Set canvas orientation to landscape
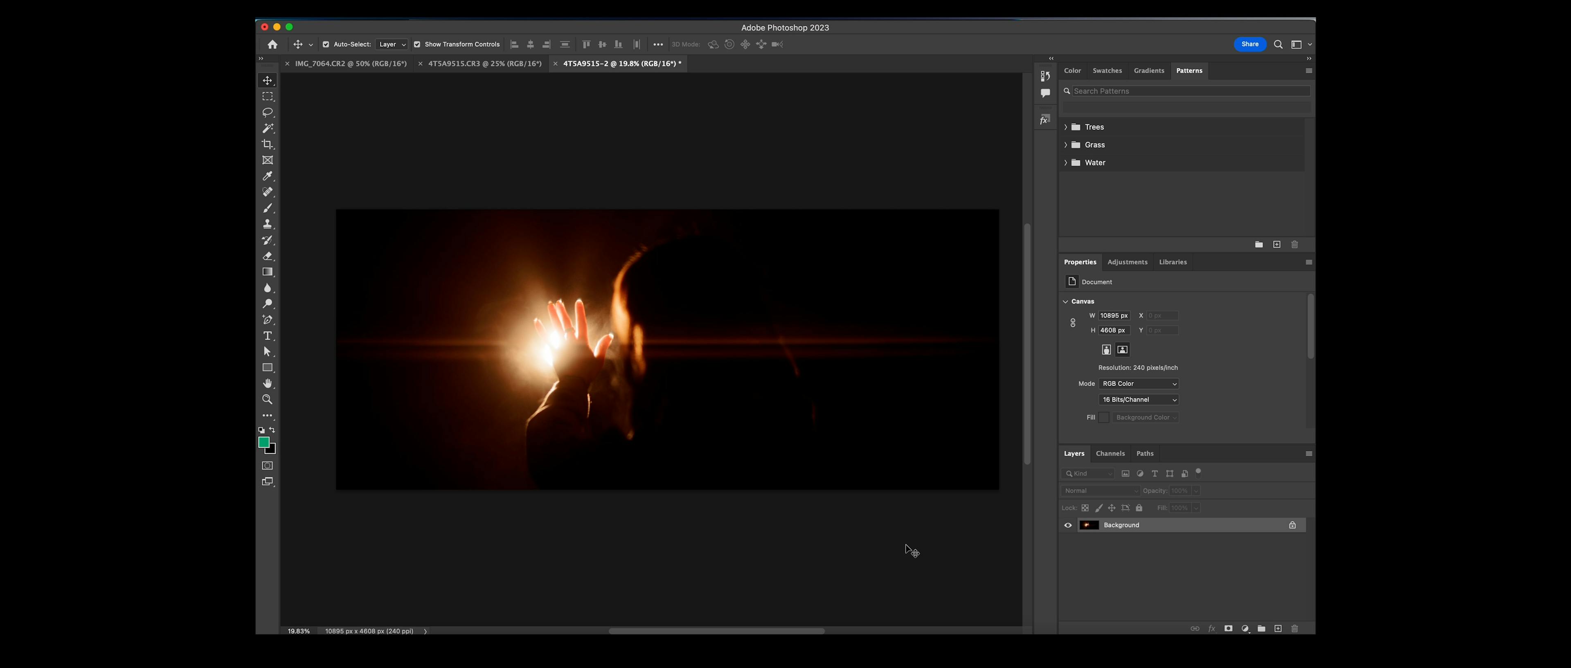 pyautogui.click(x=1122, y=350)
